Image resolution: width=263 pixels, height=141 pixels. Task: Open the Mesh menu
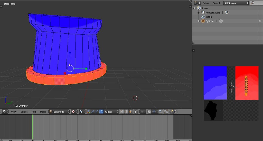(x=43, y=112)
